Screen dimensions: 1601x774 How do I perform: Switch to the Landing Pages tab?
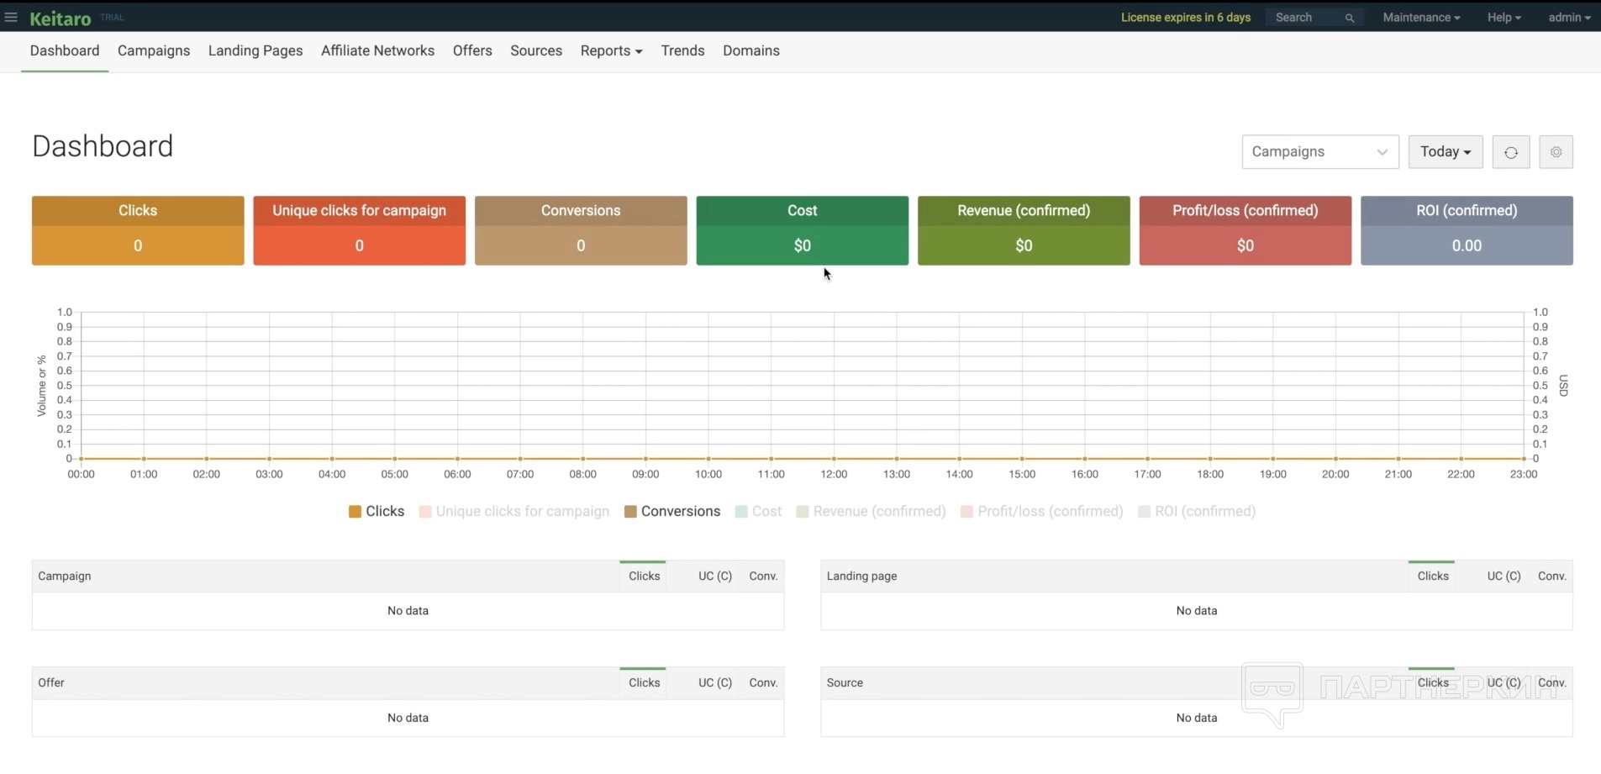click(255, 50)
